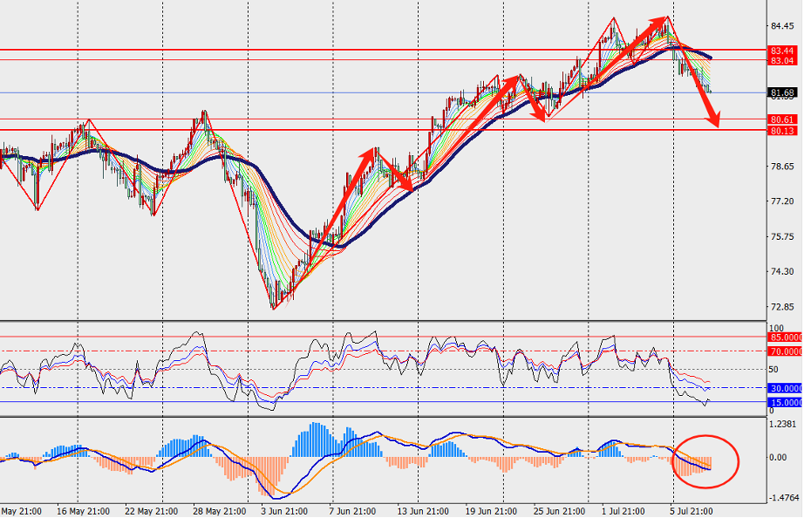804x518 pixels.
Task: Click the 74.30 price axis label
Action: click(782, 271)
